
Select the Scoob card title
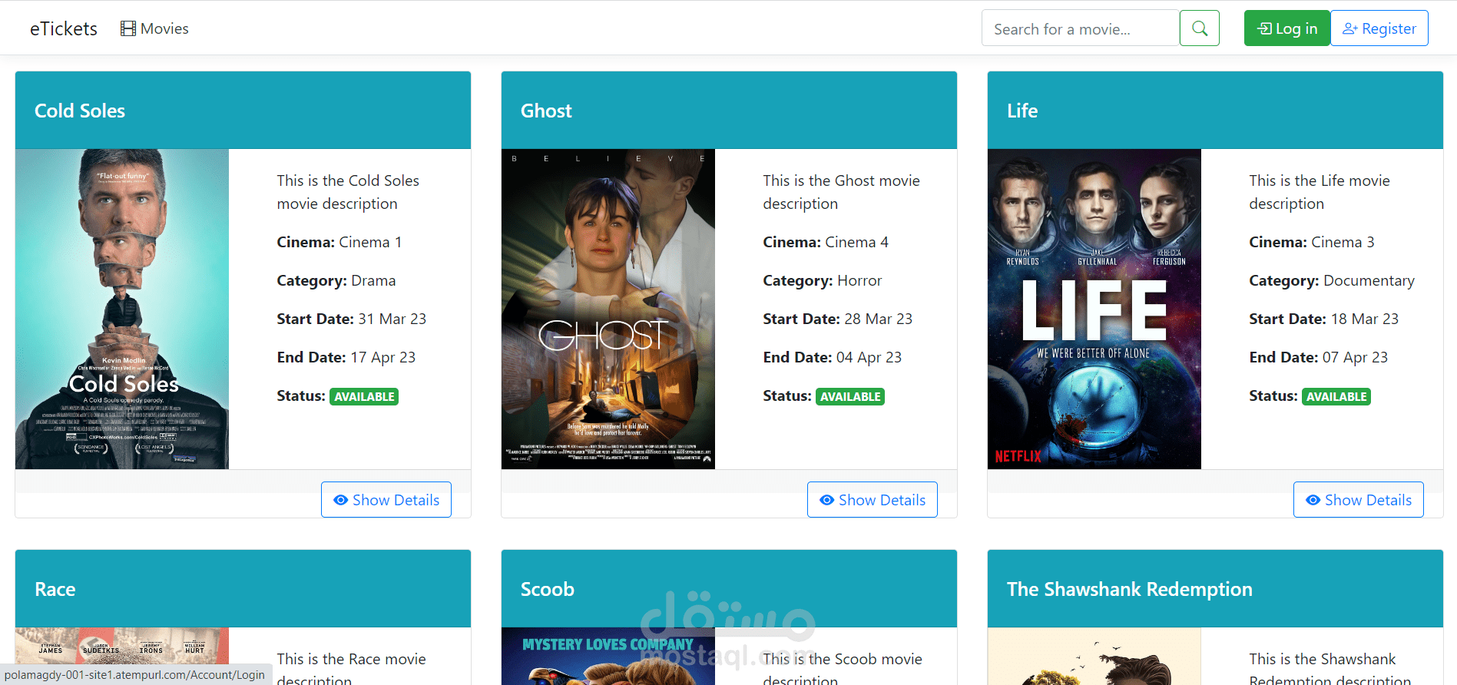coord(548,589)
